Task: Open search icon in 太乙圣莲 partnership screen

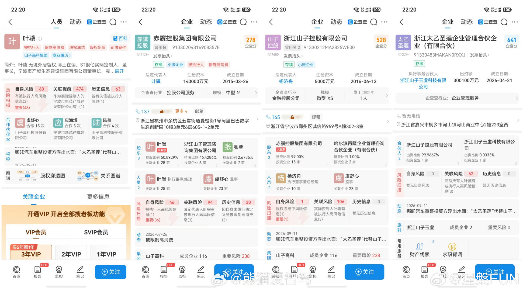Action: tap(504, 22)
